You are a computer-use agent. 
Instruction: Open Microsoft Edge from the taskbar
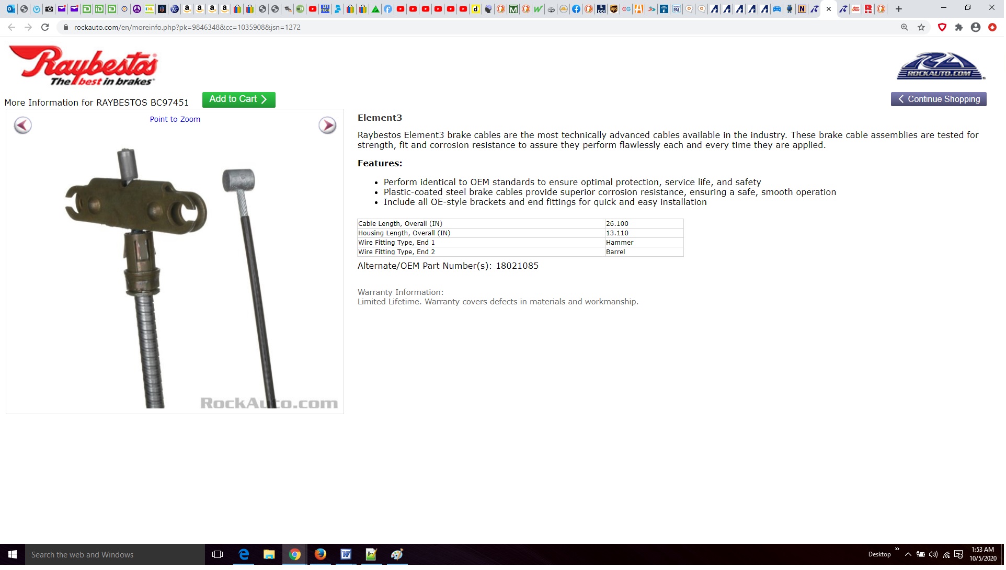(244, 555)
